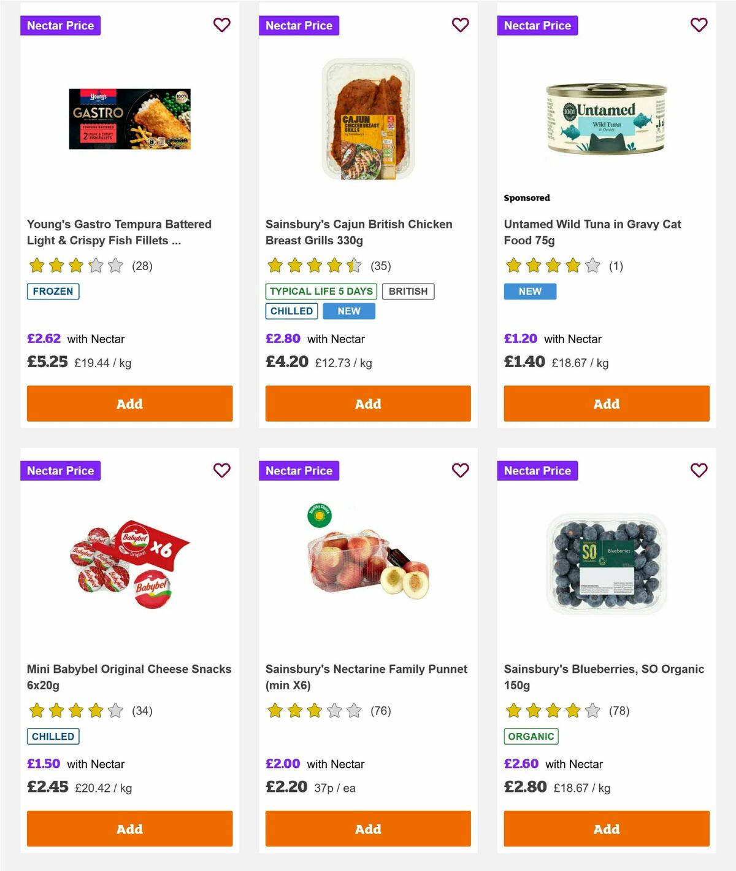Viewport: 736px width, 871px height.
Task: Favourite the Young's Gastro fish fillets product
Action: 221,25
